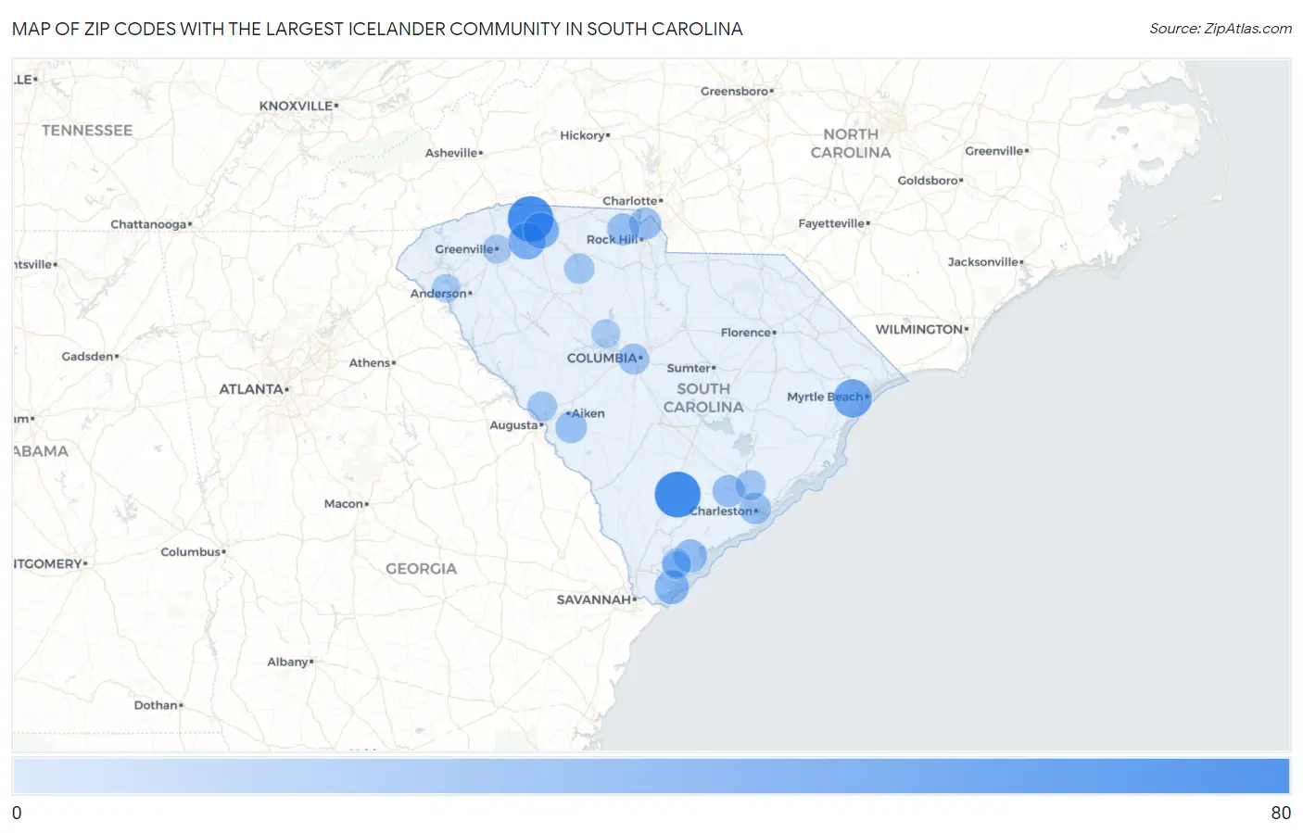Click the SAVANNAH city label

pyautogui.click(x=594, y=600)
